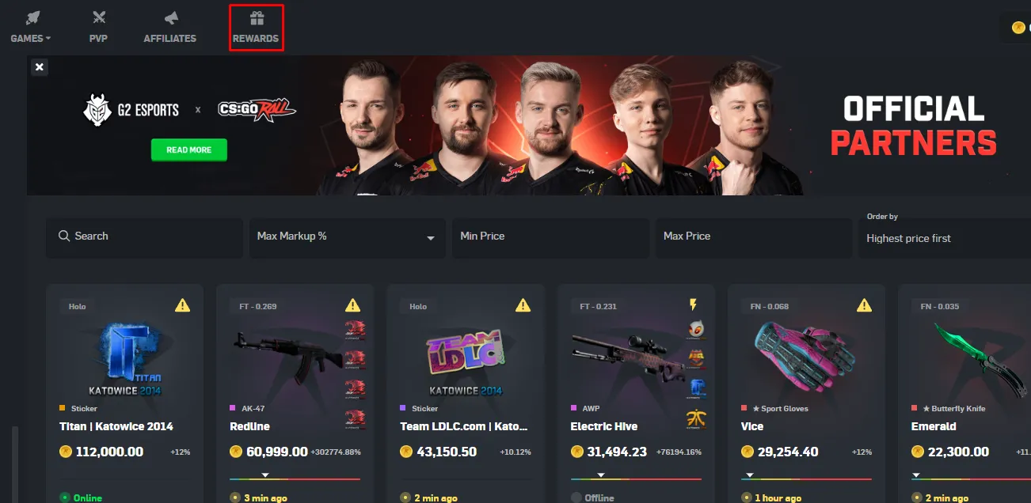Image resolution: width=1031 pixels, height=503 pixels.
Task: Click the Read More button
Action: 189,149
